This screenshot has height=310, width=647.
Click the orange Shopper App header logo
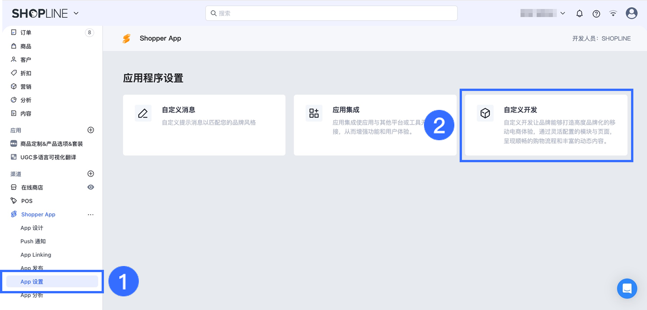tap(127, 38)
